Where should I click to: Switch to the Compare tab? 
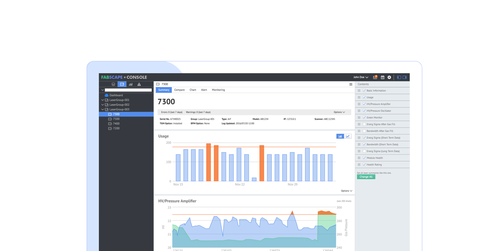tap(179, 90)
